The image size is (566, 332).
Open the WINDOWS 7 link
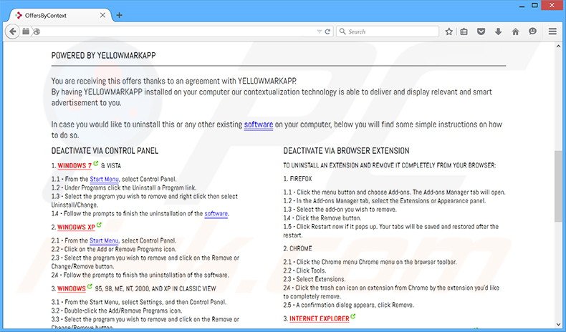pos(75,166)
